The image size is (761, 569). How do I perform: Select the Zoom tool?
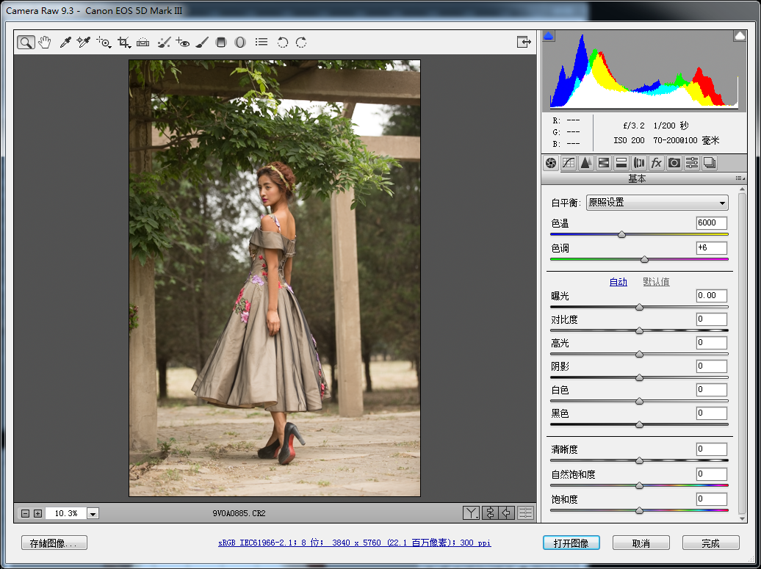(26, 42)
